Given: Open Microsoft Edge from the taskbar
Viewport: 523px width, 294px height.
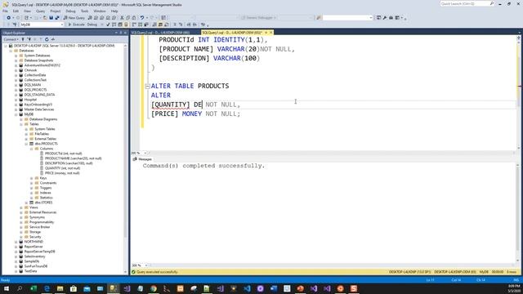Looking at the screenshot, I should (x=47, y=288).
